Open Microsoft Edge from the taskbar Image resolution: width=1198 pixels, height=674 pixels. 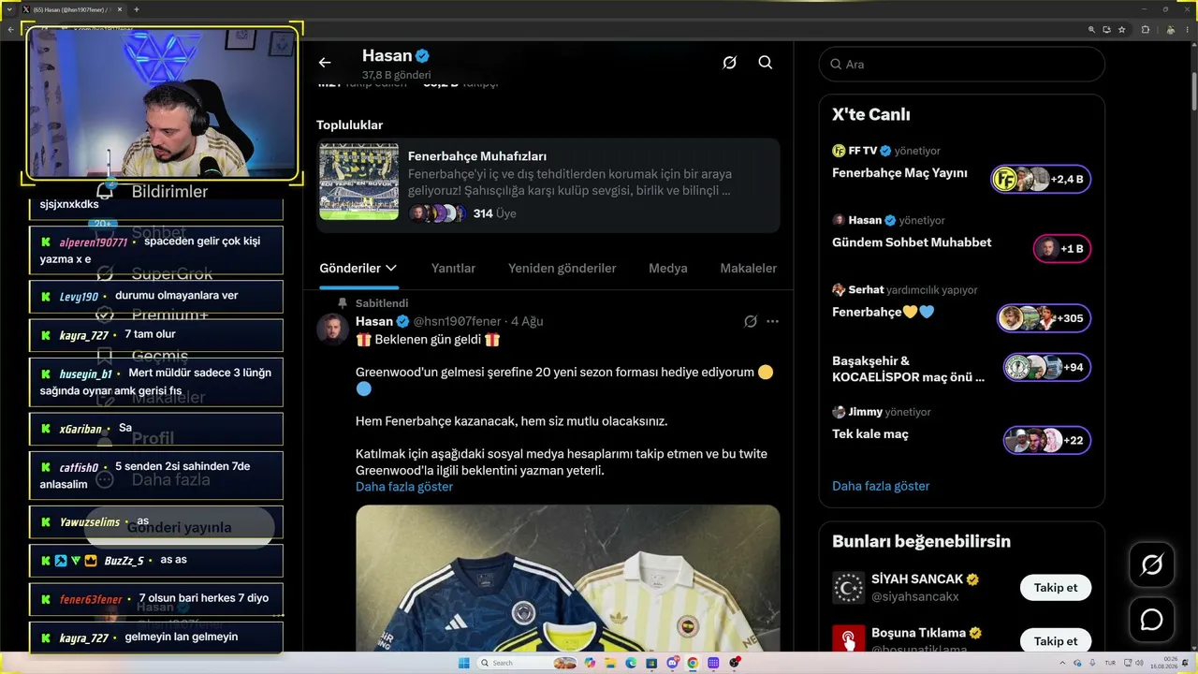pyautogui.click(x=630, y=663)
